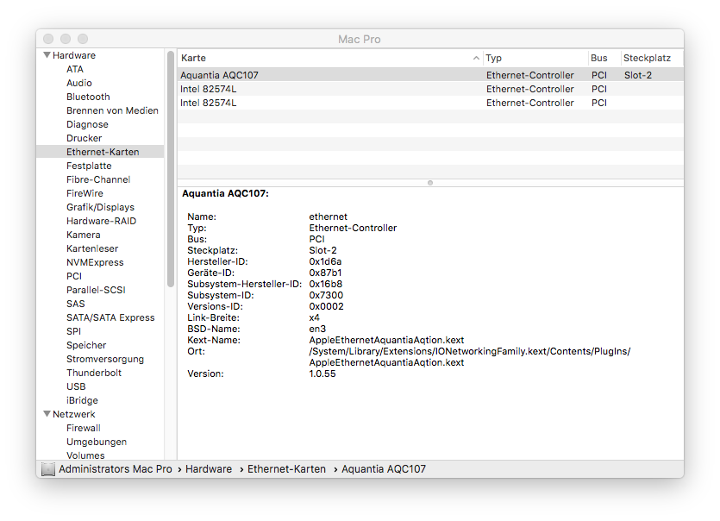Click the sidebar vertical scrollbar

click(x=171, y=169)
